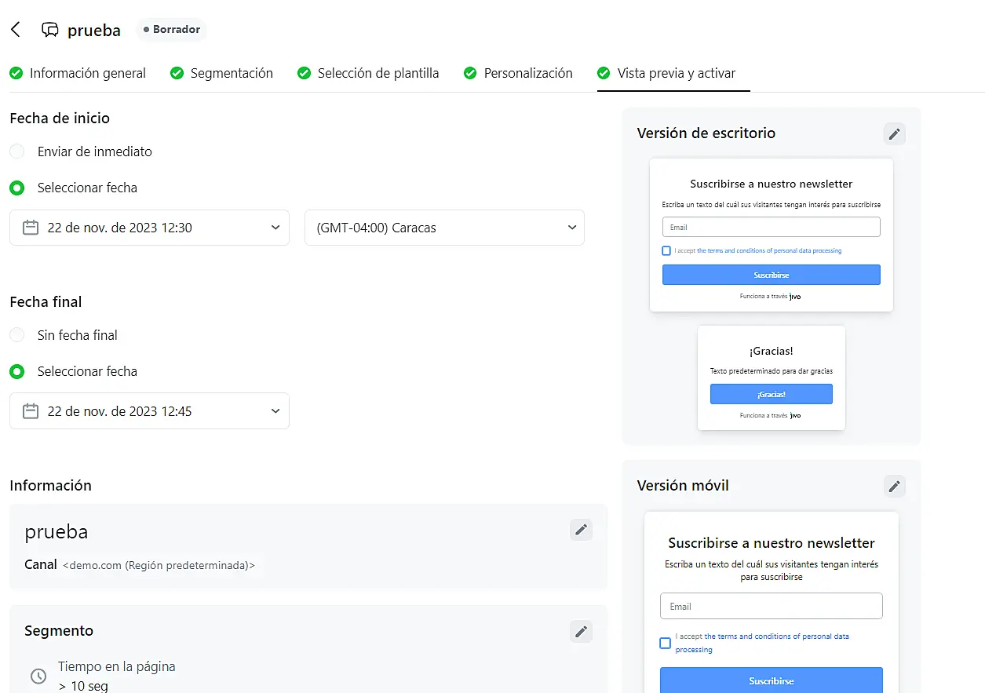Edit the mobile version preview
This screenshot has width=985, height=693.
coord(894,487)
